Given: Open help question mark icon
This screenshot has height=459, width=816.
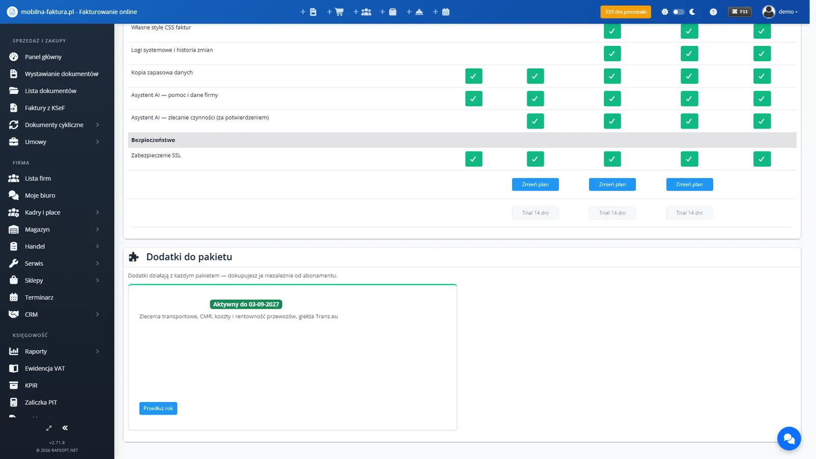Looking at the screenshot, I should tap(713, 12).
